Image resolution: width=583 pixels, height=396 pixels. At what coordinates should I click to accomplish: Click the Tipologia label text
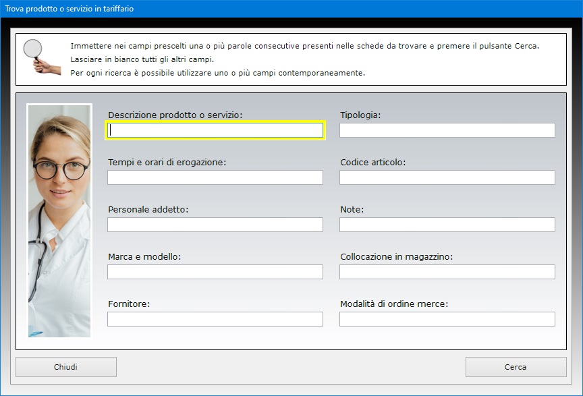coord(360,115)
